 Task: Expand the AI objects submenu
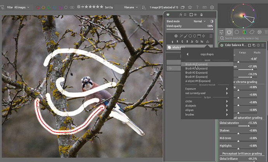click(207, 106)
